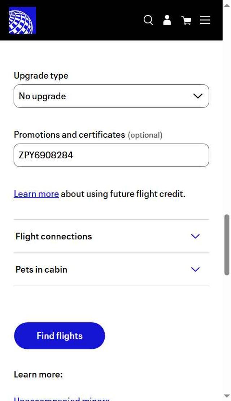Click the Promotions and certificates label

click(x=69, y=135)
